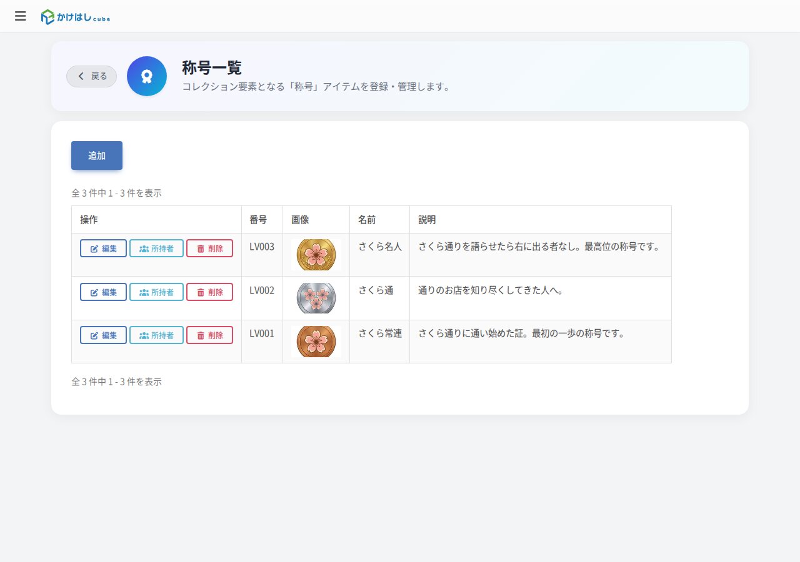Click the record count below the table

pyautogui.click(x=117, y=382)
